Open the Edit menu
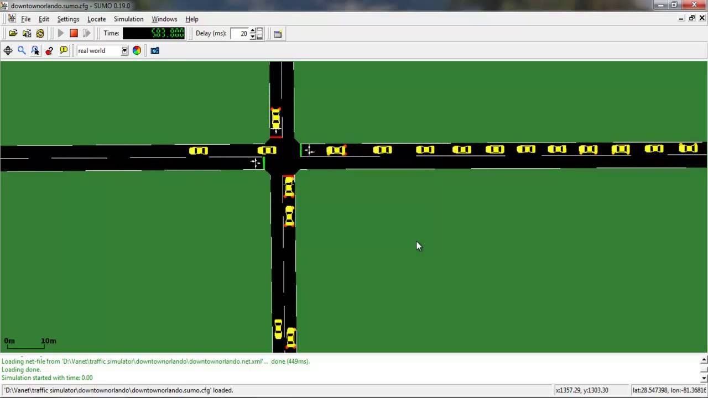 click(x=44, y=19)
